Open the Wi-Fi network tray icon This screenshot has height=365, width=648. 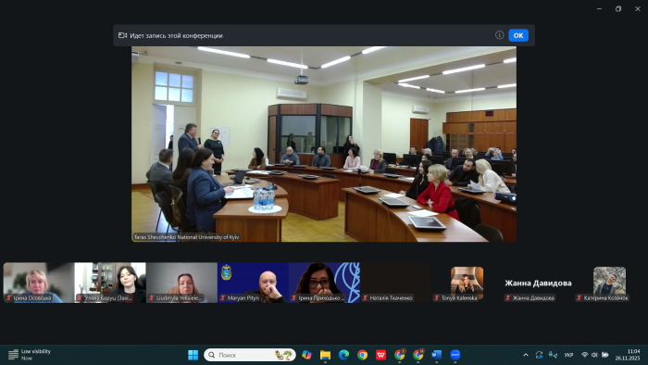[584, 355]
